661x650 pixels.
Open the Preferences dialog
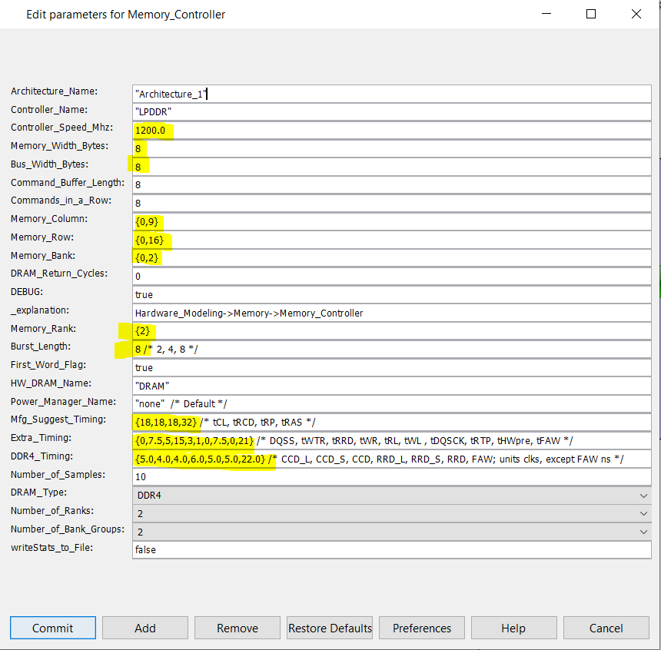(x=422, y=628)
